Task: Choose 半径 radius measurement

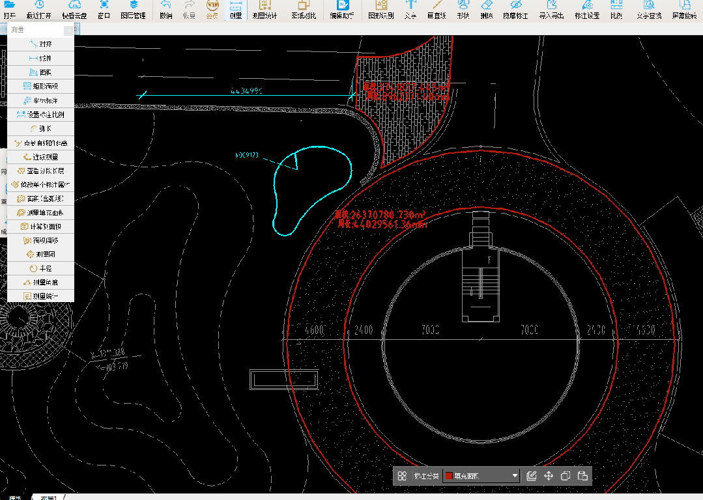Action: pyautogui.click(x=41, y=268)
